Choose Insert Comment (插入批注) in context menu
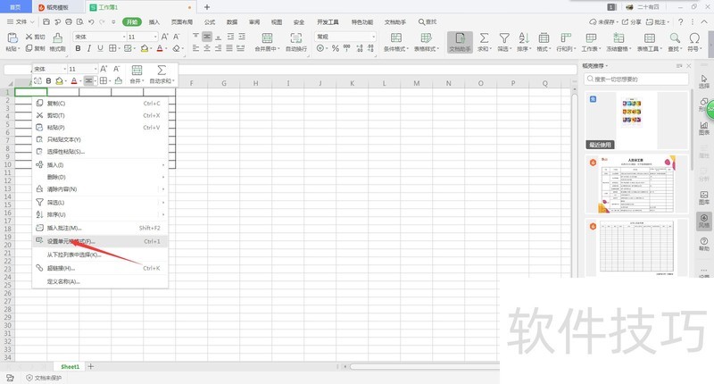The image size is (714, 384). click(x=100, y=228)
